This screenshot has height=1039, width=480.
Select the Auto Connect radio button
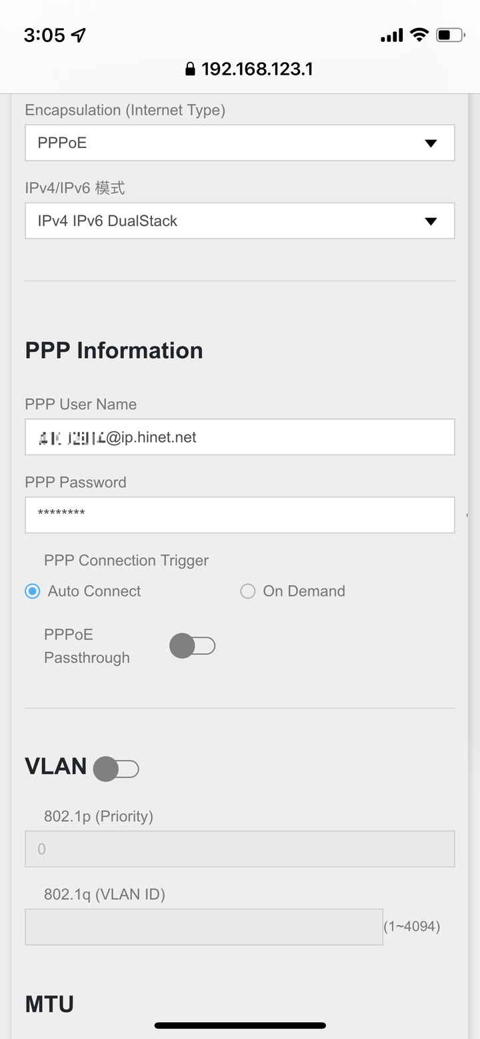33,591
